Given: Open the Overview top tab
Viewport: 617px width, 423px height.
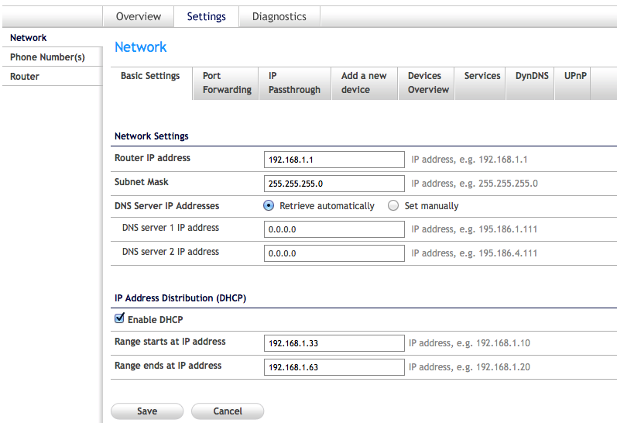Looking at the screenshot, I should (x=139, y=16).
